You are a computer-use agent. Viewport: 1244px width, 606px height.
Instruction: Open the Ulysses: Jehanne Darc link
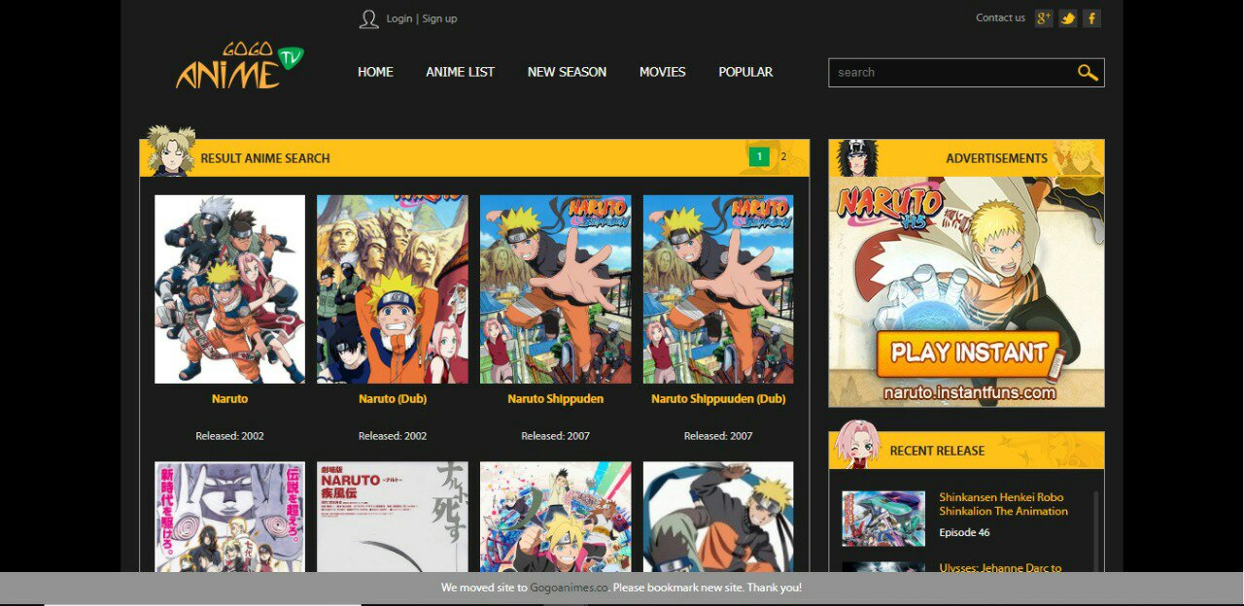pos(1000,567)
